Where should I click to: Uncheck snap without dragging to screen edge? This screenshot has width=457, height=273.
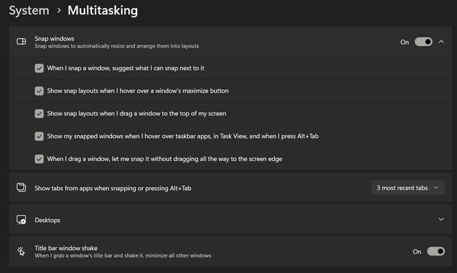click(x=39, y=158)
